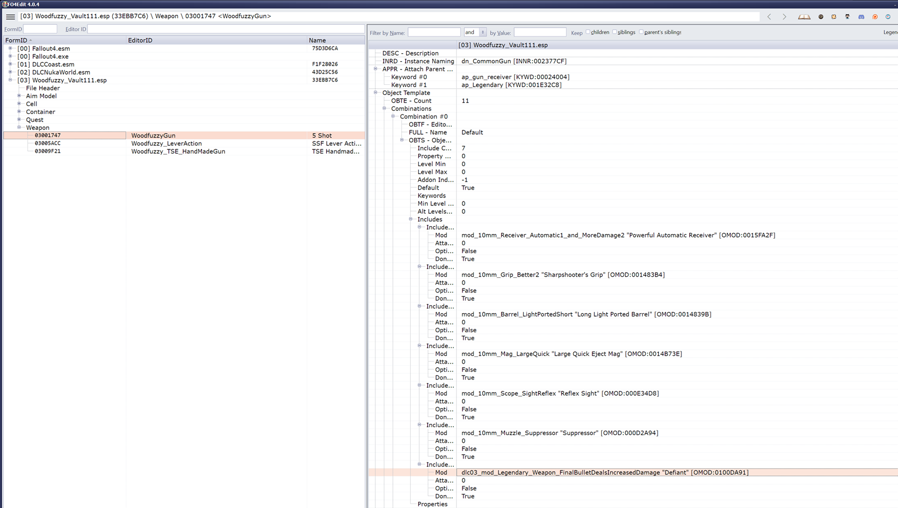
Task: Click the FO4Edit title bar icon
Action: [4, 4]
